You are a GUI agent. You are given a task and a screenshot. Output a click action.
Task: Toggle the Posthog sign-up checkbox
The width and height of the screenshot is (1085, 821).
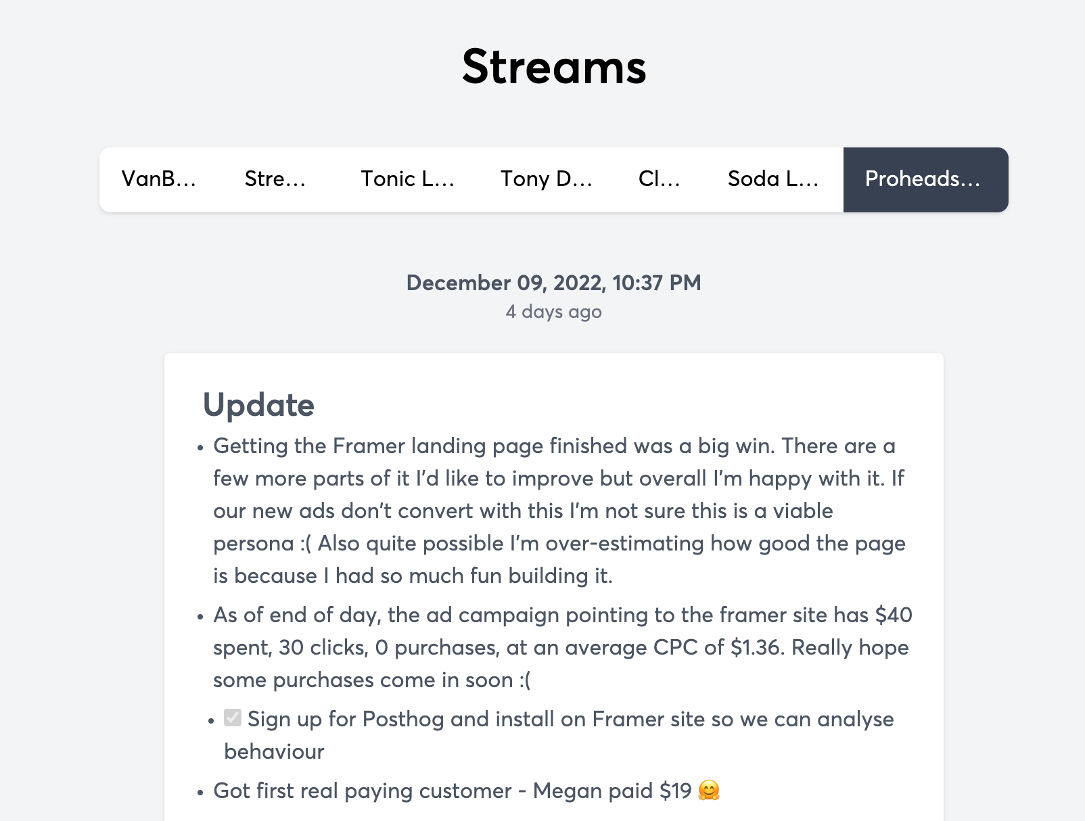233,718
